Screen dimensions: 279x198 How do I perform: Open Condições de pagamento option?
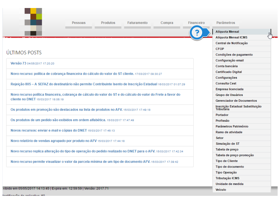click(x=234, y=55)
